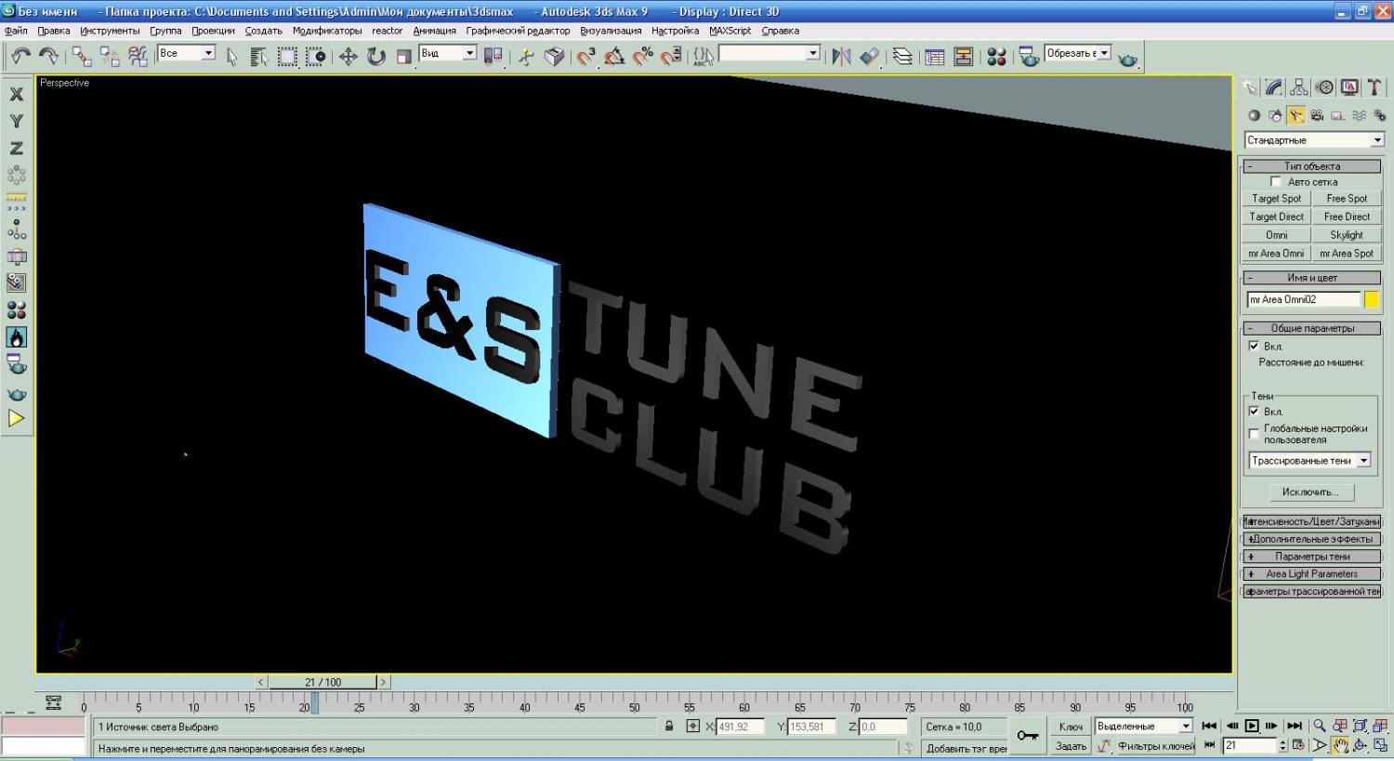Click the Target Spot light button
This screenshot has height=761, width=1394.
coord(1276,198)
